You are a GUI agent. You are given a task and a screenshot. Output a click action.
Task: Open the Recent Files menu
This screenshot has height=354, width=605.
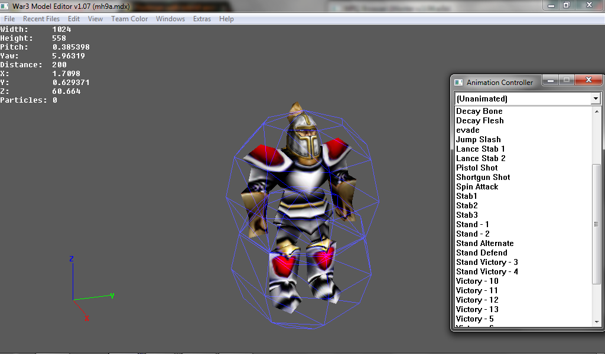coord(41,19)
